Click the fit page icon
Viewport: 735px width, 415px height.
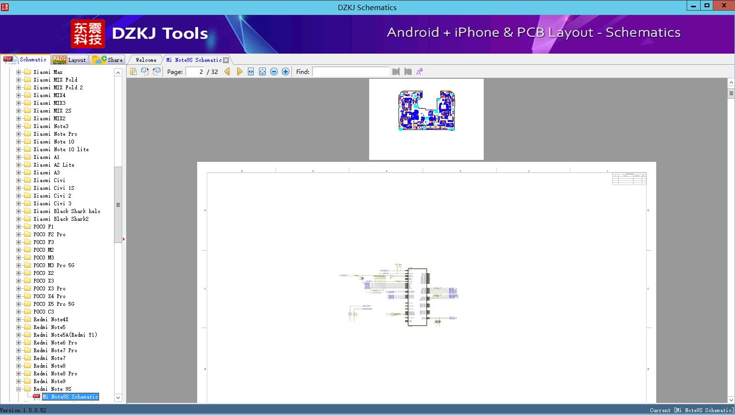click(262, 72)
